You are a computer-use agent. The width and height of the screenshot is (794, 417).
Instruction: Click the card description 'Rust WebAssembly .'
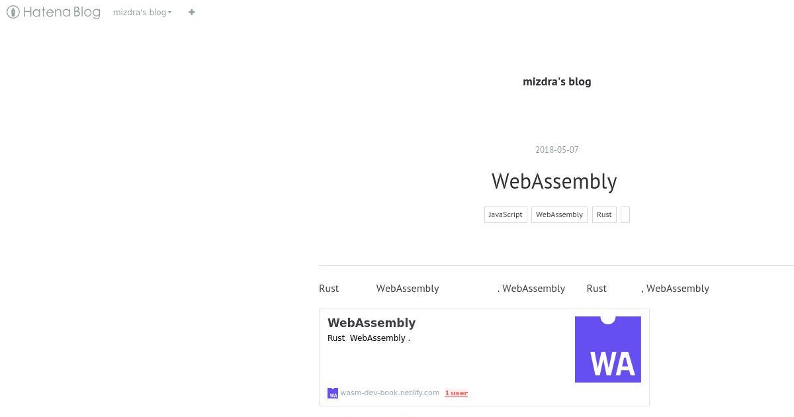click(x=369, y=338)
